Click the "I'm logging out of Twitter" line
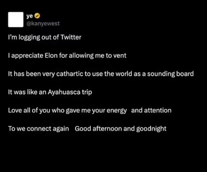Image resolution: width=207 pixels, height=172 pixels. [45, 37]
